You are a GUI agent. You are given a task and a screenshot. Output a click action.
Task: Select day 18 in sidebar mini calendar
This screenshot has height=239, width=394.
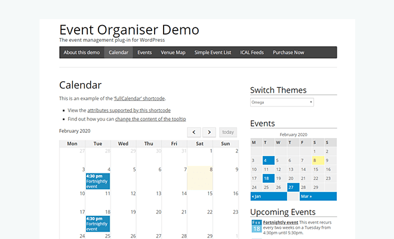pyautogui.click(x=269, y=178)
